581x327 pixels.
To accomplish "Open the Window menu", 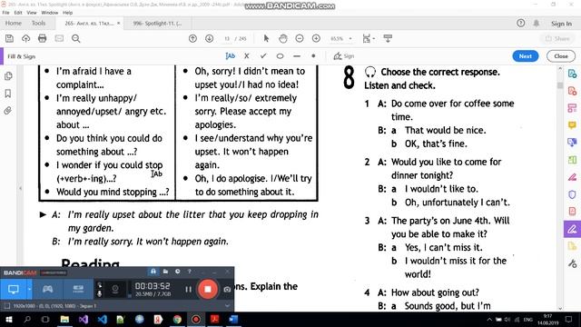I will click(x=50, y=12).
